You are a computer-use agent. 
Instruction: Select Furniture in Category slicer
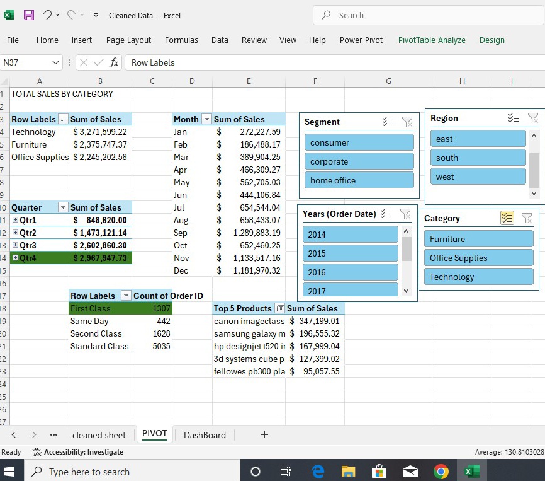(479, 239)
